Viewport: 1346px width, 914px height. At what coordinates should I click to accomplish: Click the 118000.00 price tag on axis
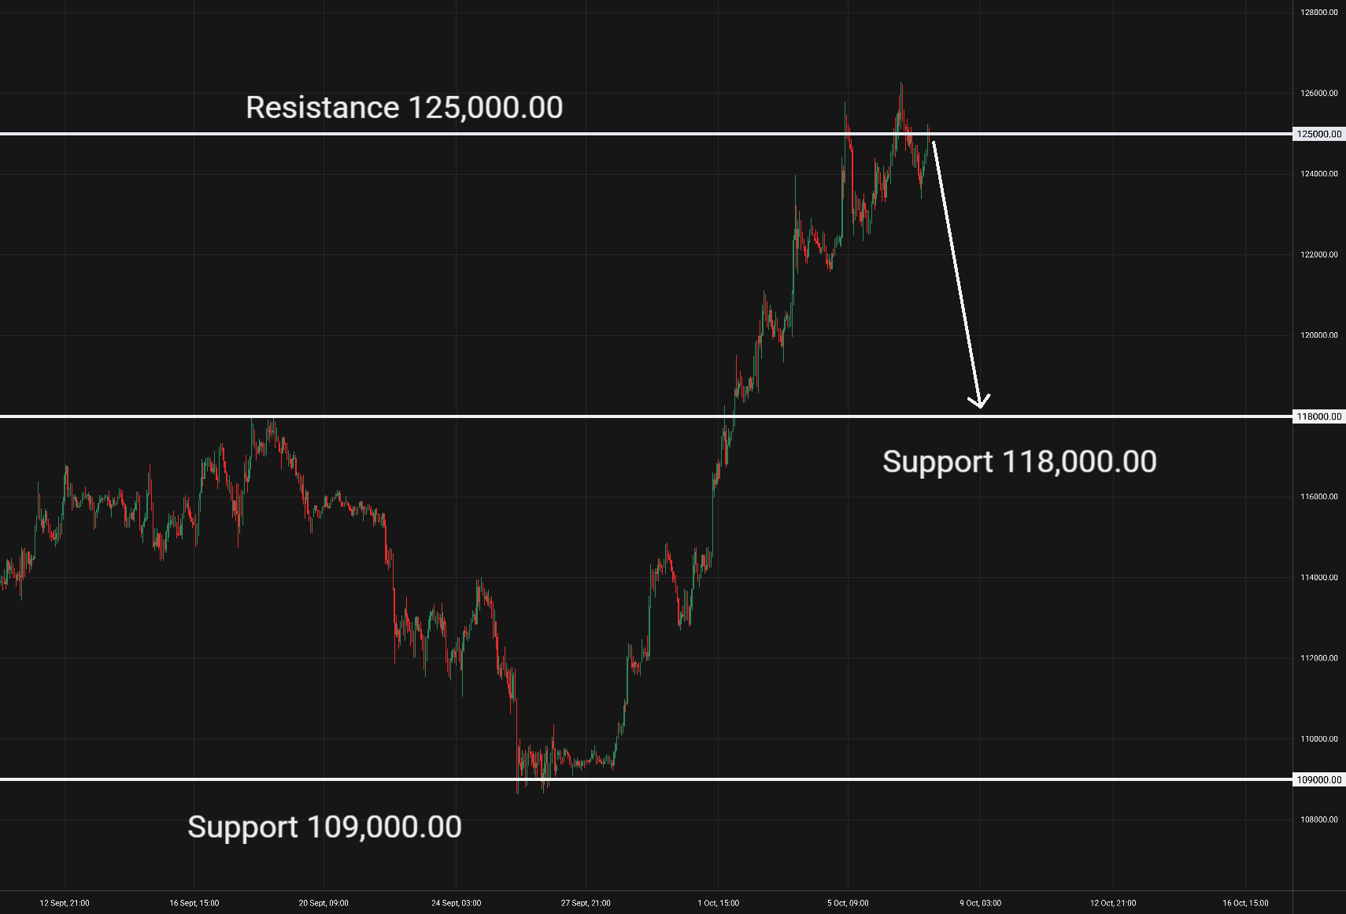tap(1318, 417)
